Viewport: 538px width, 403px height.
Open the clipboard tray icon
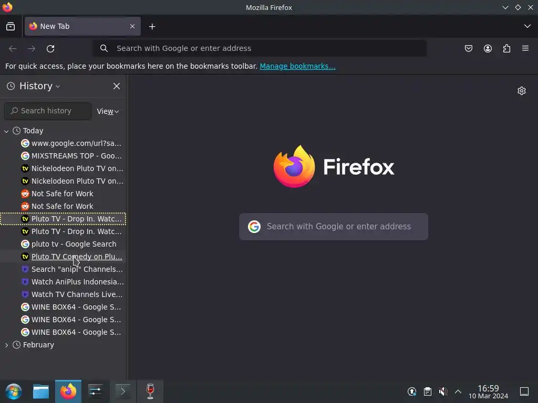click(x=428, y=391)
